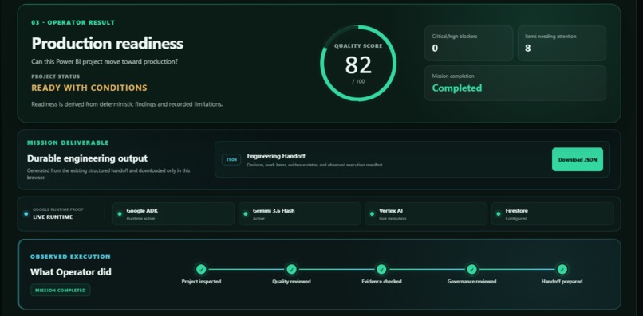
Task: Select the Vertex AI live execution card
Action: click(426, 213)
